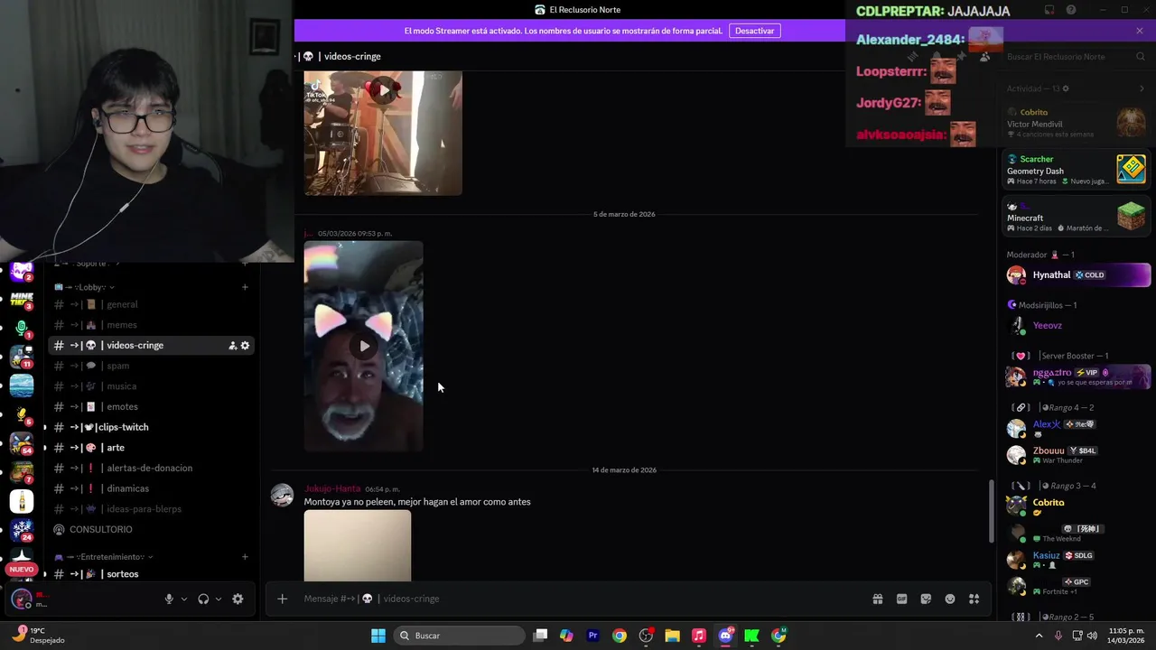Search in El Reclusorio Norte

[1075, 56]
